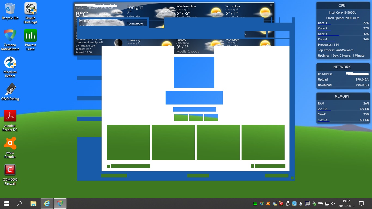Click the MEMORY gadget header

(x=342, y=96)
